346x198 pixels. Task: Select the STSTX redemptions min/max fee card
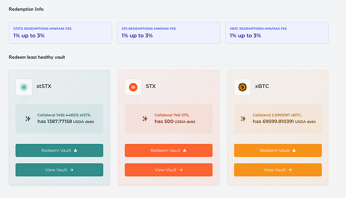pyautogui.click(x=60, y=33)
